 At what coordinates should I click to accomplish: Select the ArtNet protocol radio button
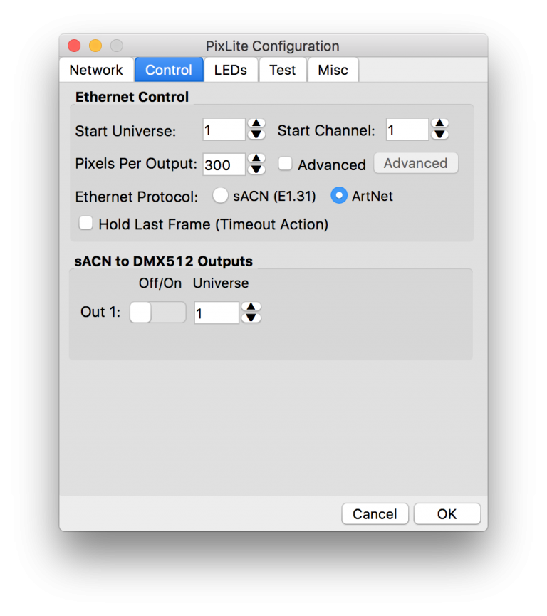[338, 195]
